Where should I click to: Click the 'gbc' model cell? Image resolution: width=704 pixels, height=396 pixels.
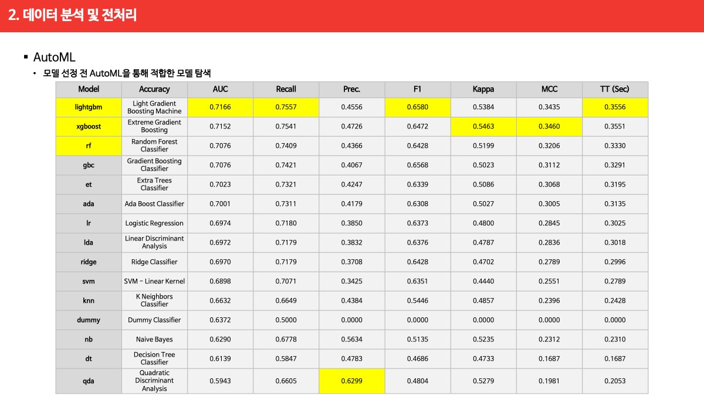(x=89, y=165)
